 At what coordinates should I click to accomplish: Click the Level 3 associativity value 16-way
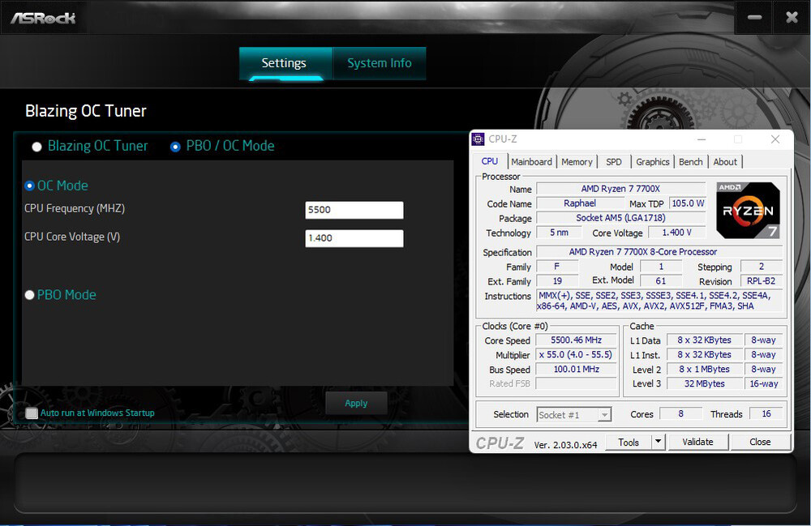(764, 383)
